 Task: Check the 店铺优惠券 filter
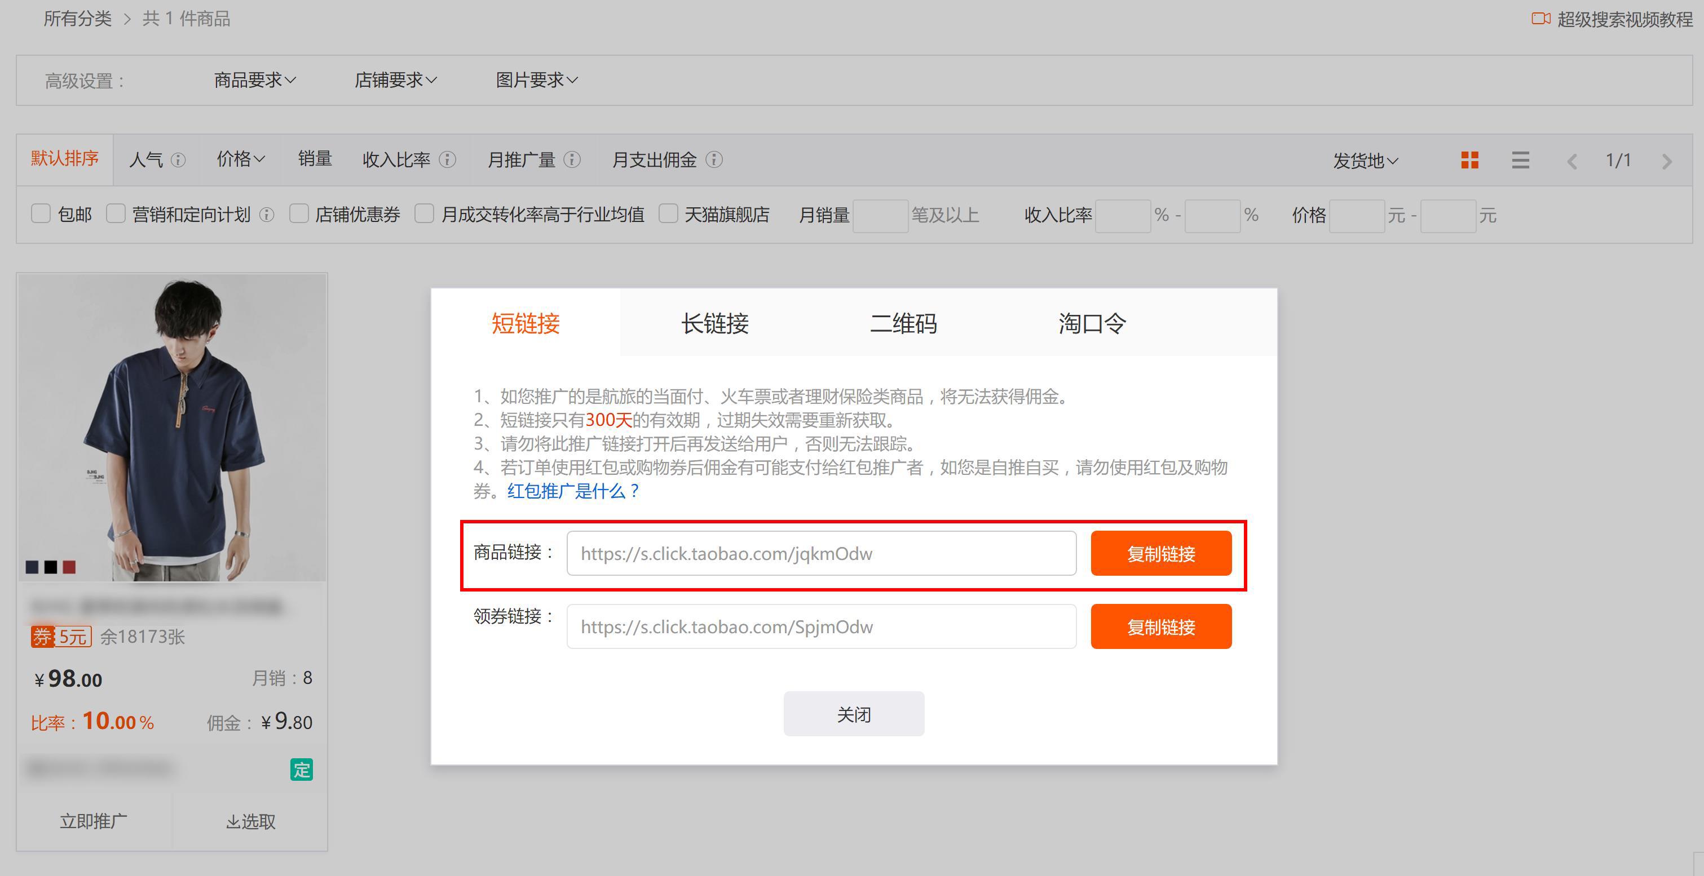[x=299, y=214]
